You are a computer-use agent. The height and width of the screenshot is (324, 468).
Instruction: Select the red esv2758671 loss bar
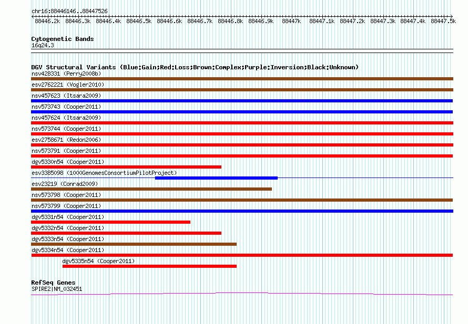click(242, 145)
